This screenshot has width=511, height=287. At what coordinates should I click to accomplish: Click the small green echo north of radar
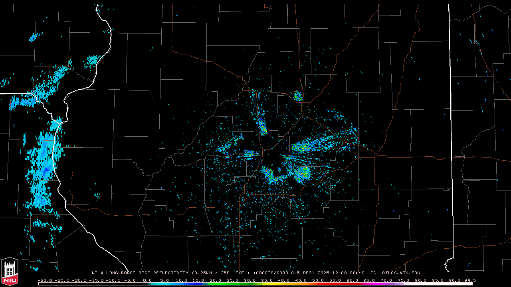[297, 96]
